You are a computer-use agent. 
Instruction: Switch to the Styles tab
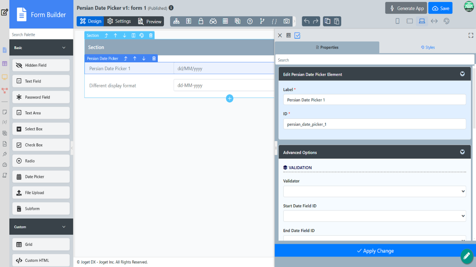click(428, 47)
